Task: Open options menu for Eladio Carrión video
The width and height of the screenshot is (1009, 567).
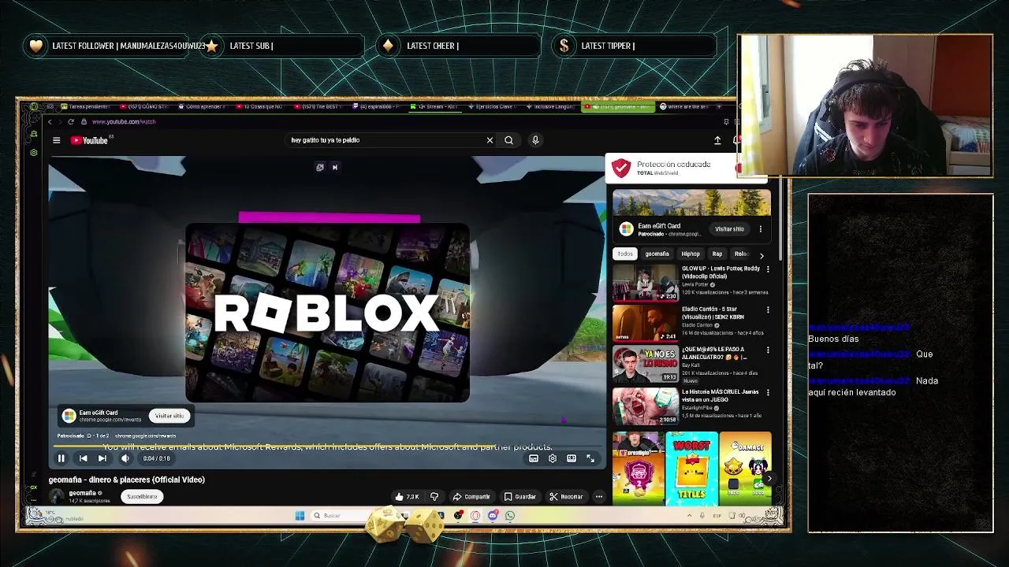Action: [x=768, y=309]
